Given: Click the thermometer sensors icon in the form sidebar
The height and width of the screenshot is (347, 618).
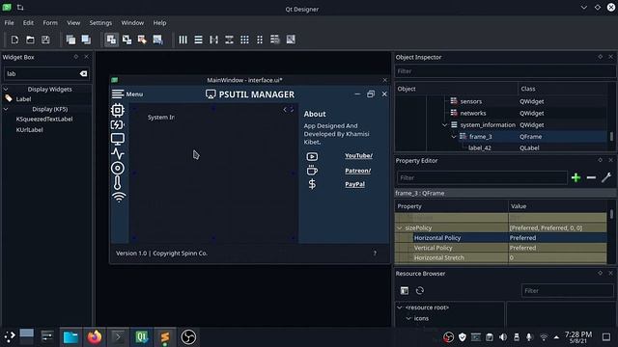Looking at the screenshot, I should [118, 183].
